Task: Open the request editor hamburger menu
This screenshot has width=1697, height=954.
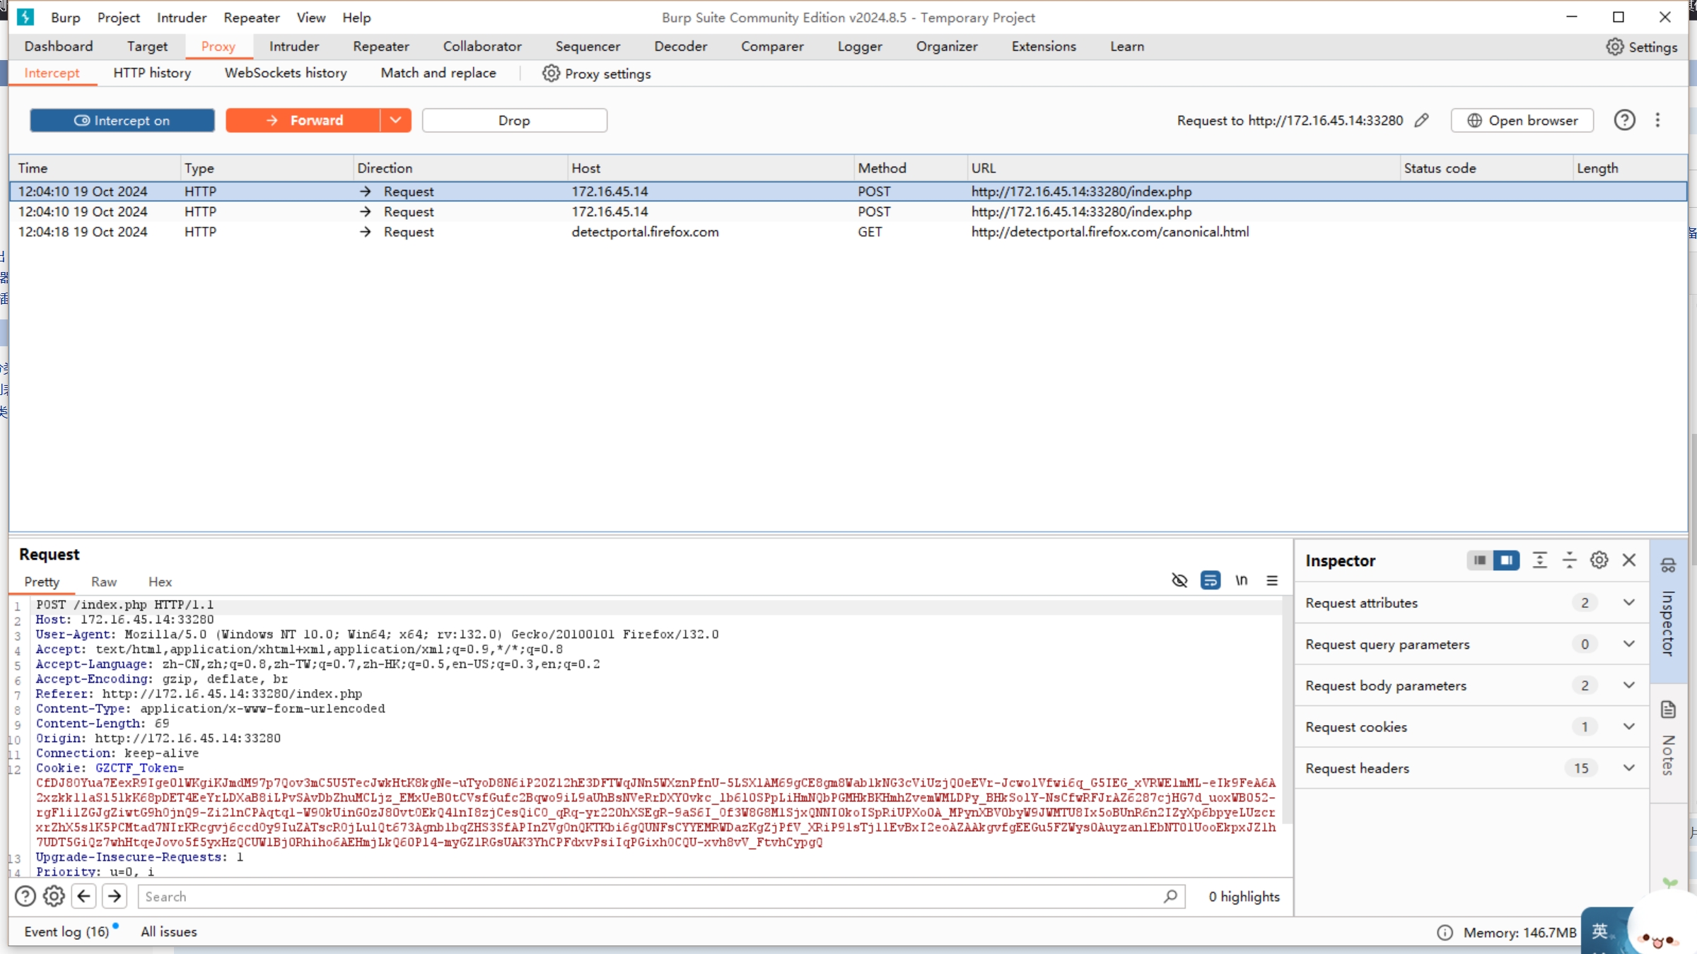Action: [1272, 580]
